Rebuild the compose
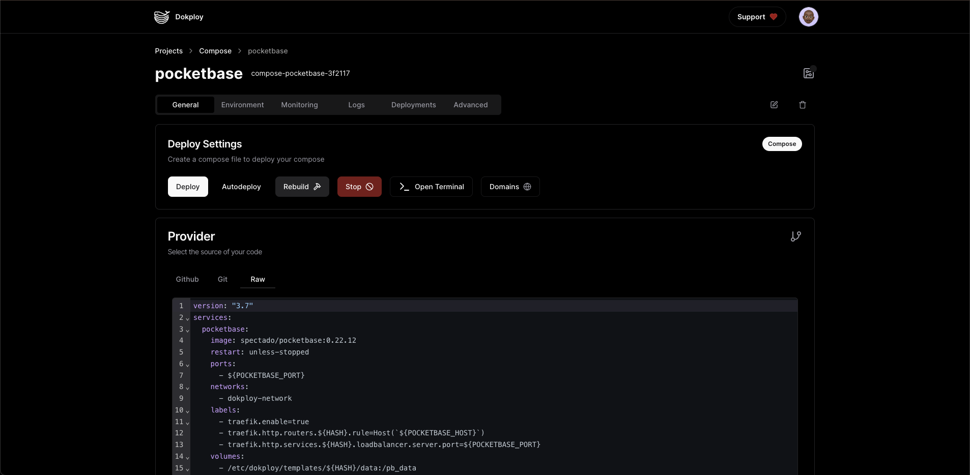 [302, 187]
